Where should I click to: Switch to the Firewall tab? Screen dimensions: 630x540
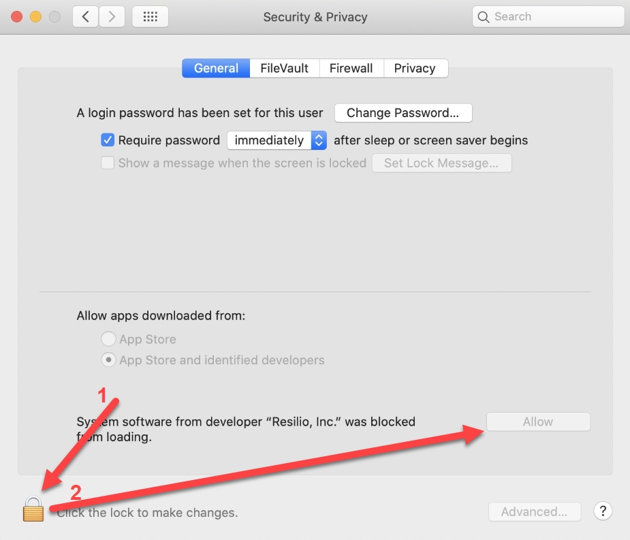[x=351, y=68]
